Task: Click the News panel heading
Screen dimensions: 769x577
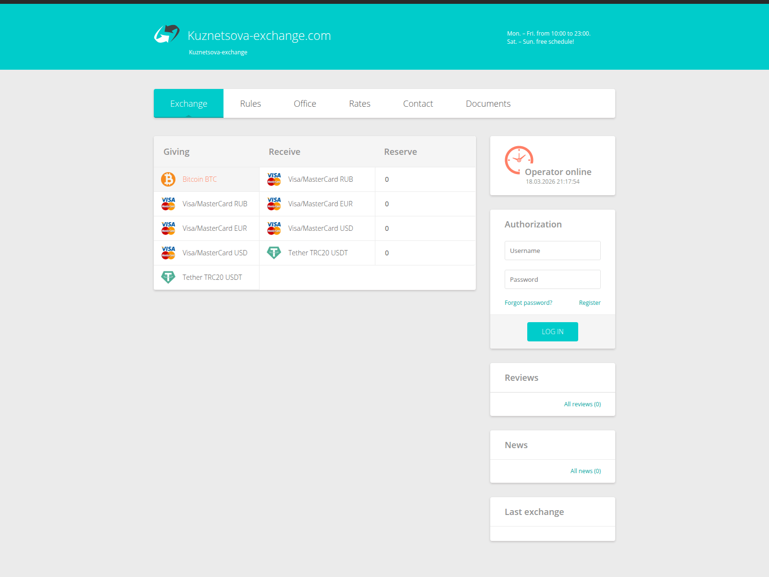Action: [516, 445]
